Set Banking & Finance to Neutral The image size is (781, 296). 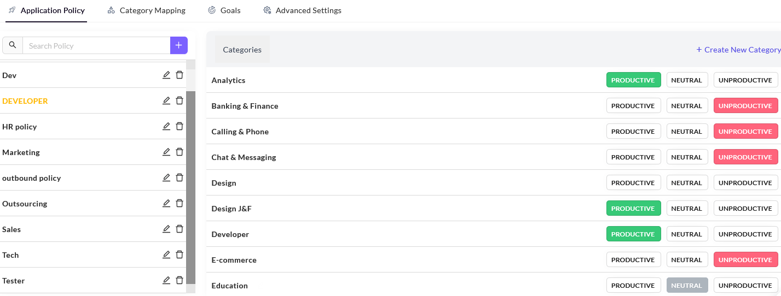point(687,106)
